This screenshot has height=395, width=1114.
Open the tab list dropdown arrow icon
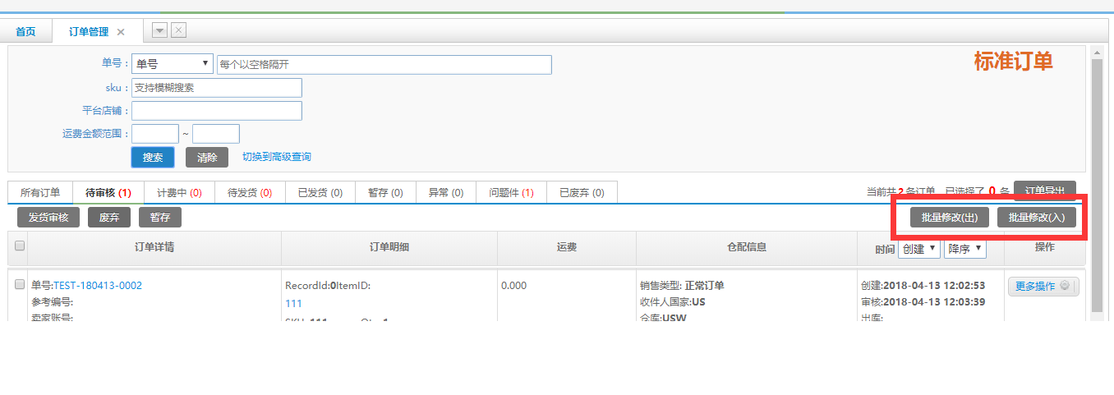pyautogui.click(x=160, y=30)
